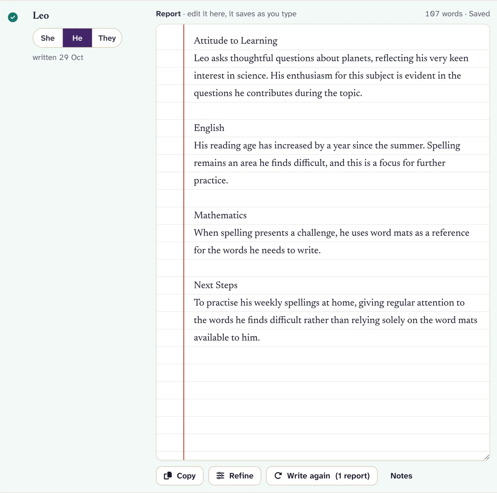Click the line starting 'questions he contributes'
The image size is (497, 493).
coord(278,93)
